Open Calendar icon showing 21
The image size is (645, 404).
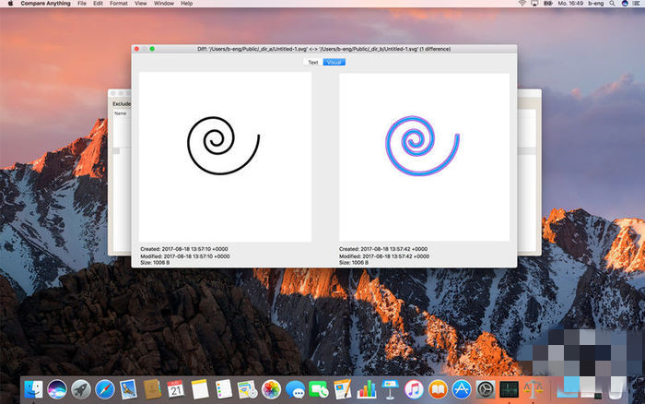coord(176,389)
